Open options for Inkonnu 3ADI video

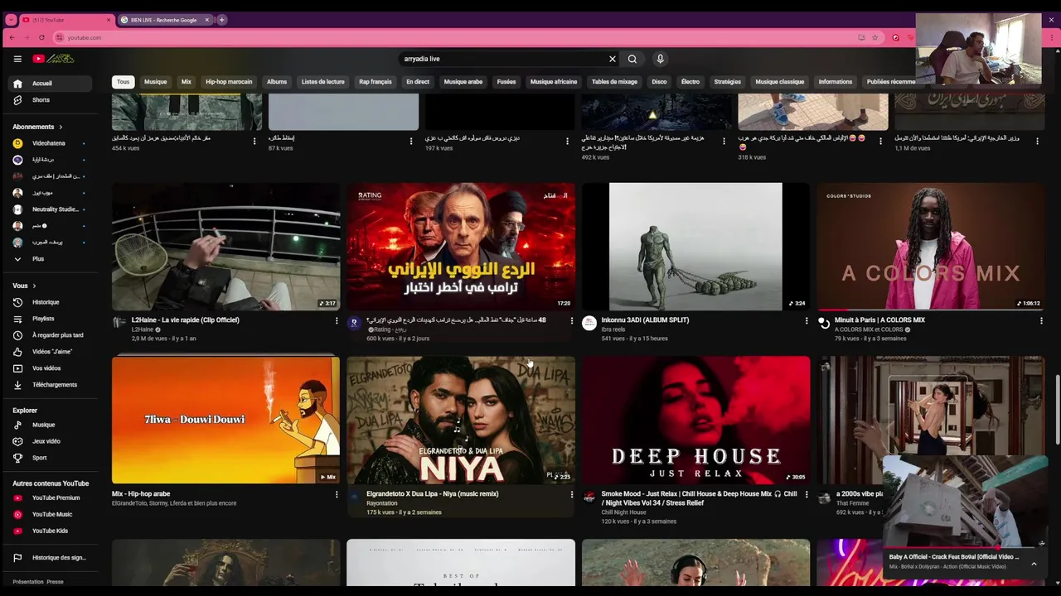pyautogui.click(x=807, y=320)
